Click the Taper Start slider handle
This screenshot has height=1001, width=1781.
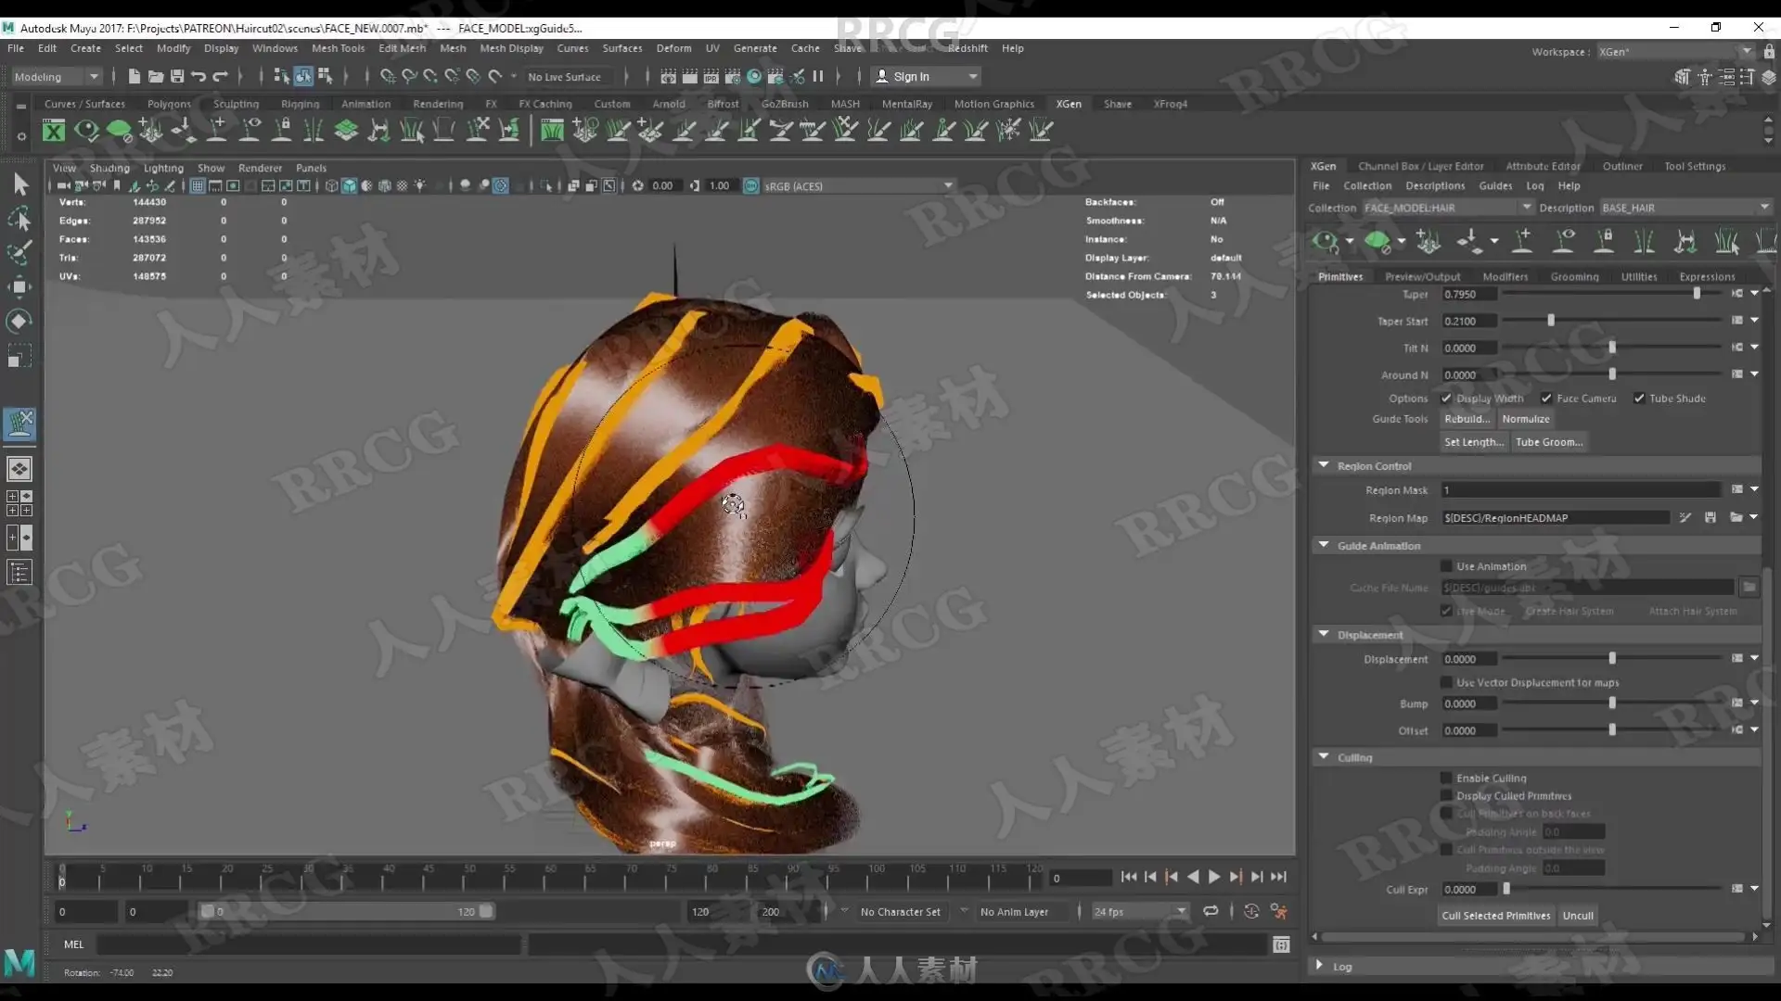(x=1551, y=321)
